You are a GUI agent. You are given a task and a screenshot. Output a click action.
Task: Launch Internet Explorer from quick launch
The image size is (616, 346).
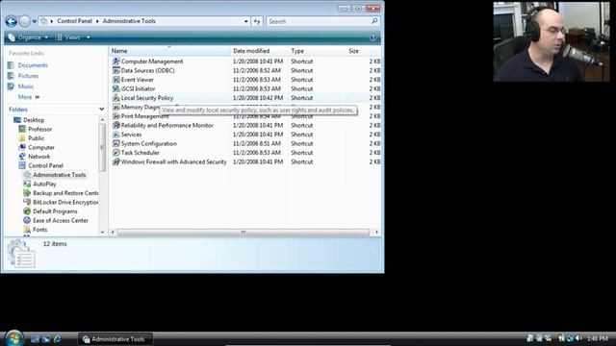click(x=57, y=339)
